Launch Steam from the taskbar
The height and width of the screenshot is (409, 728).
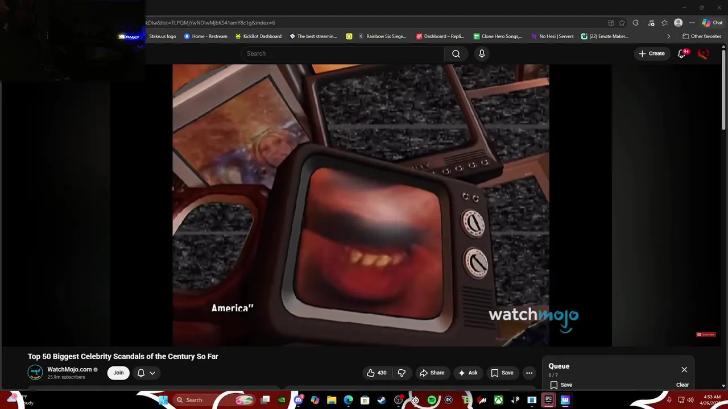tap(382, 400)
